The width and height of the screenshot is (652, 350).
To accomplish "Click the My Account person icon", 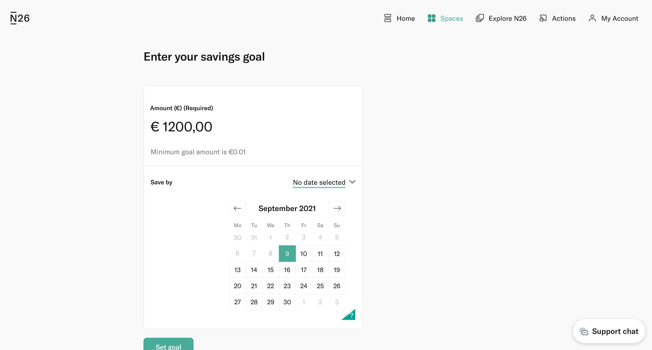I will 592,18.
